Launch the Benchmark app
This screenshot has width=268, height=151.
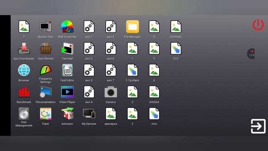click(24, 92)
